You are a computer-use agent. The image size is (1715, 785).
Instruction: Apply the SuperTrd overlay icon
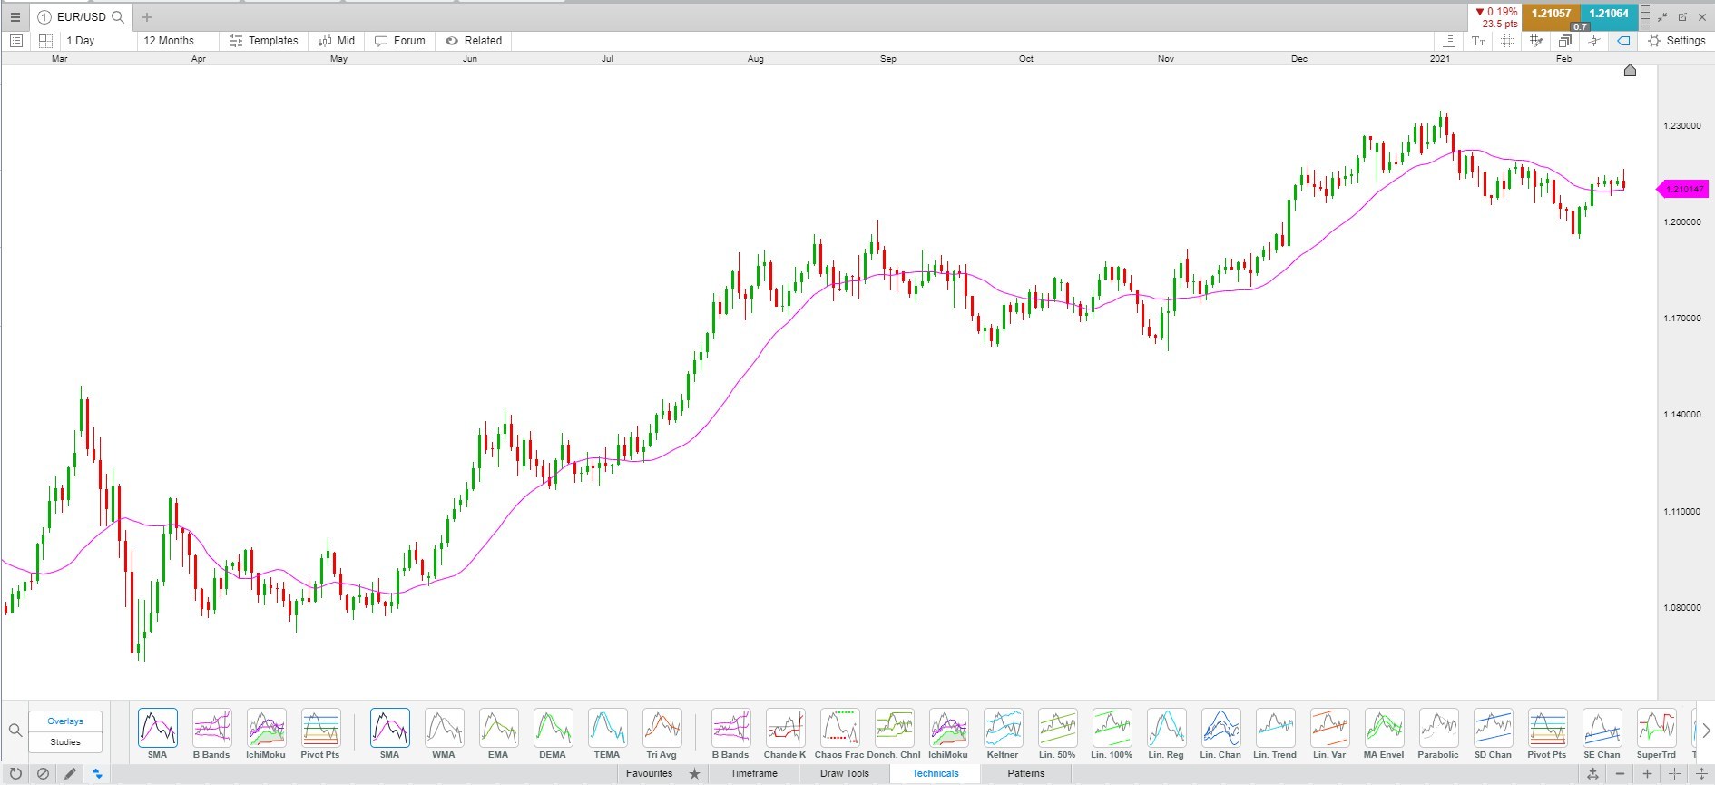(x=1656, y=733)
